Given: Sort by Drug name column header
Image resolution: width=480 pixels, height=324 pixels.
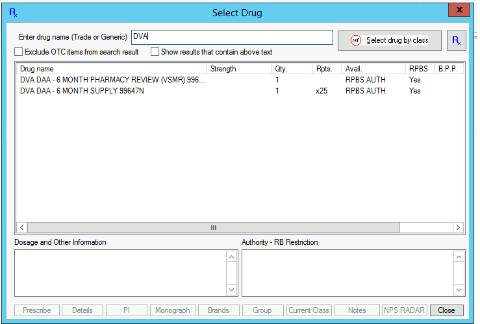Looking at the screenshot, I should 112,69.
